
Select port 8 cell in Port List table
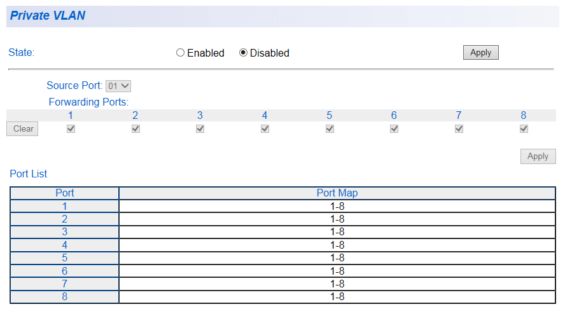(65, 297)
